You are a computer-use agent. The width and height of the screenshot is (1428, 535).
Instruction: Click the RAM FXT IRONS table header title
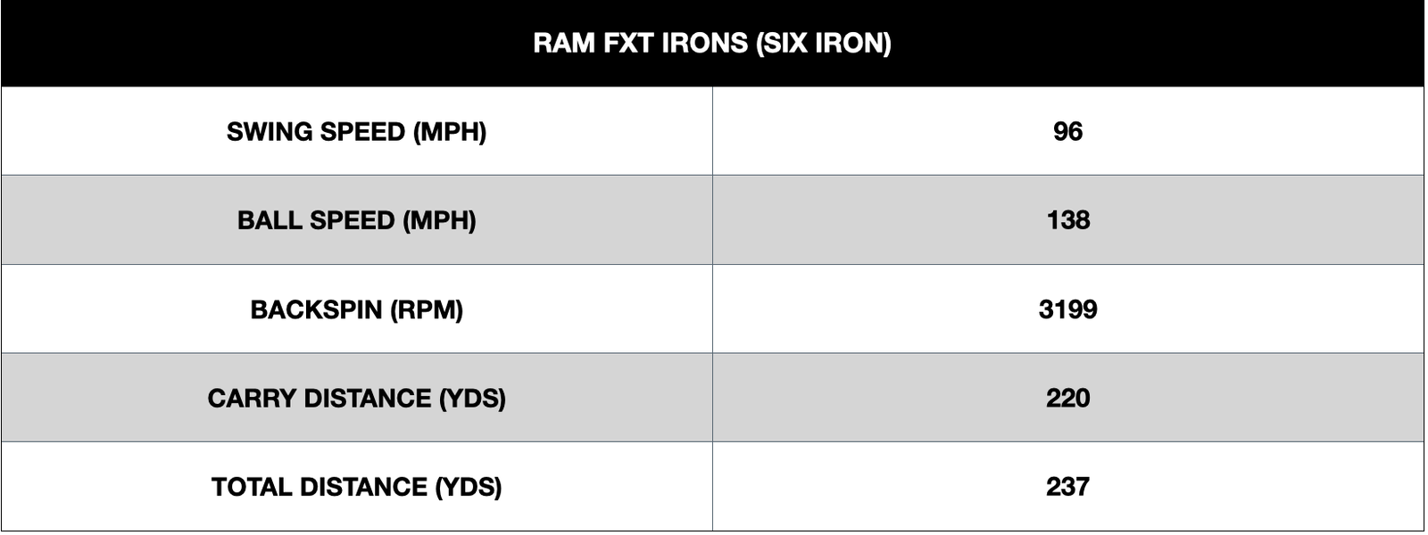(x=711, y=43)
